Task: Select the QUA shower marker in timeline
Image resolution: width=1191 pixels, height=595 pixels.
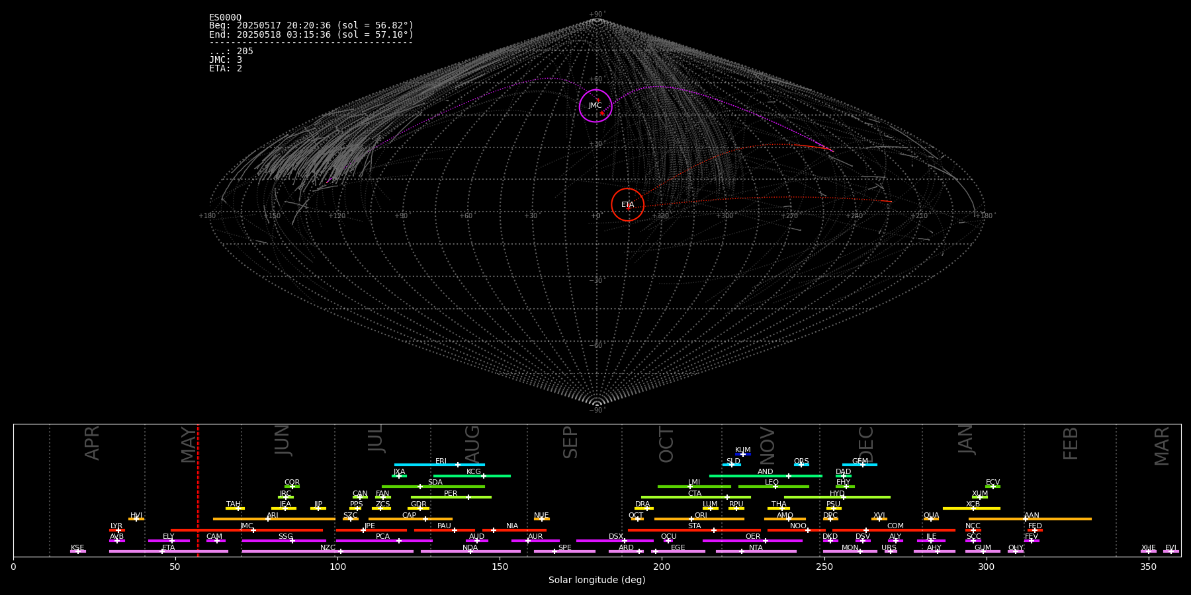Action: tap(931, 519)
